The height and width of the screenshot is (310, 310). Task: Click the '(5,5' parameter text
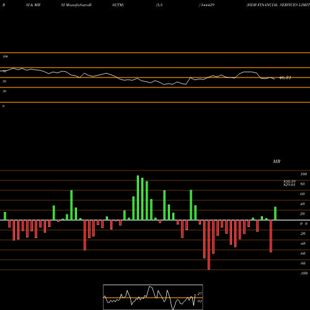159,5
